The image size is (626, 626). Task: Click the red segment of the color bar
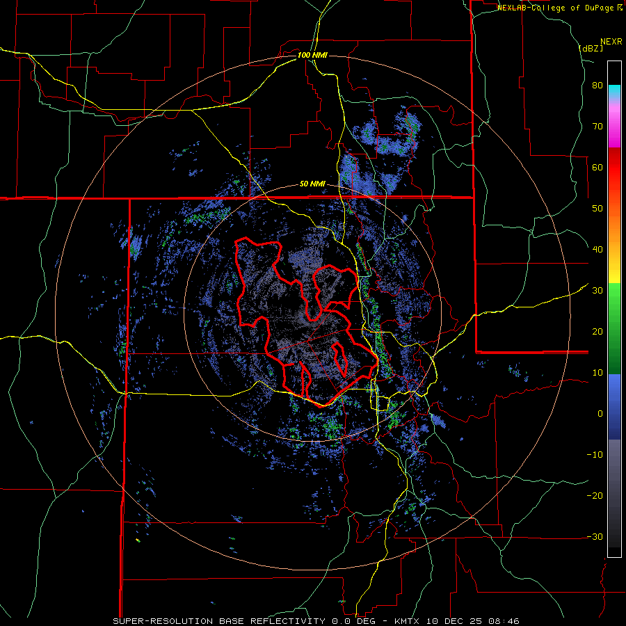point(614,168)
